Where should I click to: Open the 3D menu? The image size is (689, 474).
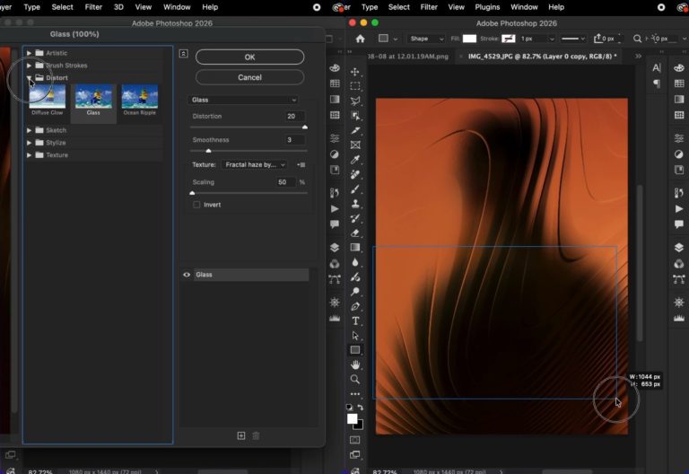coord(118,7)
